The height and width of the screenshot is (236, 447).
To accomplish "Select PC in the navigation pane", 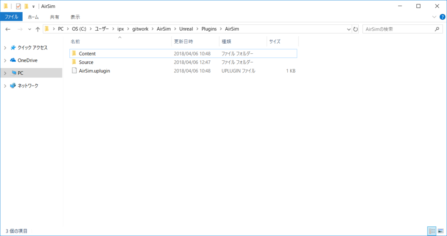I will [x=21, y=73].
